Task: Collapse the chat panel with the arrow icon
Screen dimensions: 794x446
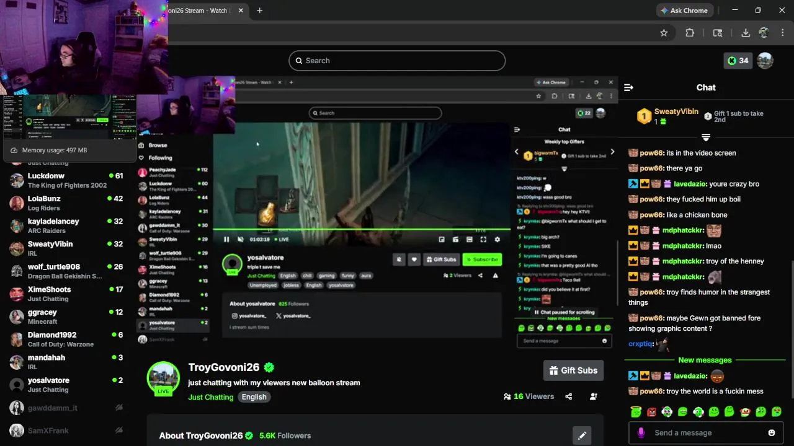Action: coord(628,87)
